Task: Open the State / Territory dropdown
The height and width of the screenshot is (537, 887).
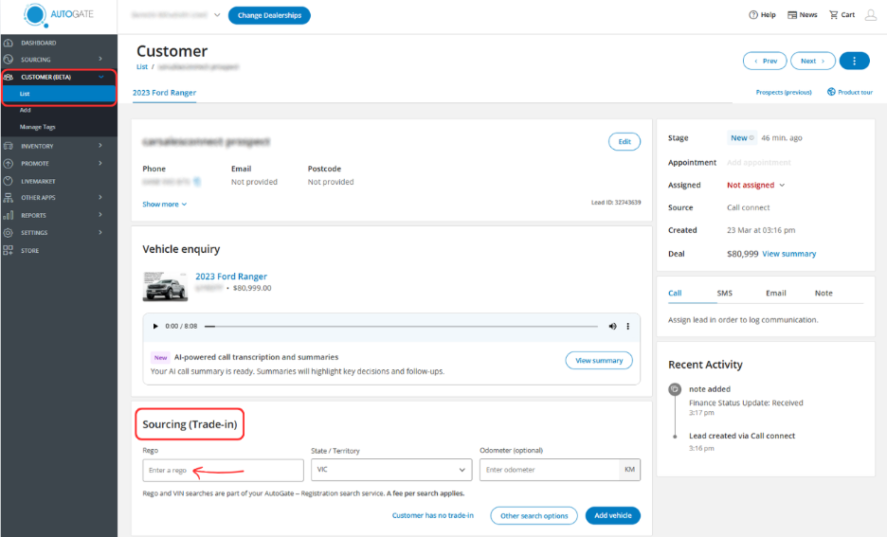Action: [x=390, y=470]
